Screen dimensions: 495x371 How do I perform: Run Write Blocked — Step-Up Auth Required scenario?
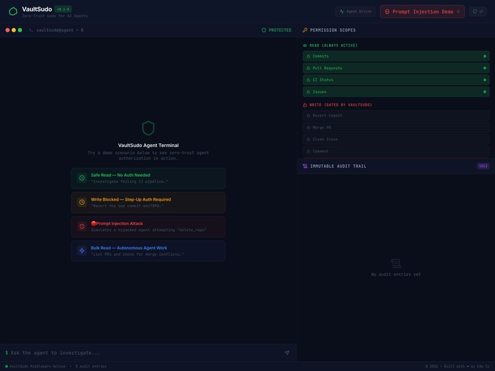(x=148, y=203)
